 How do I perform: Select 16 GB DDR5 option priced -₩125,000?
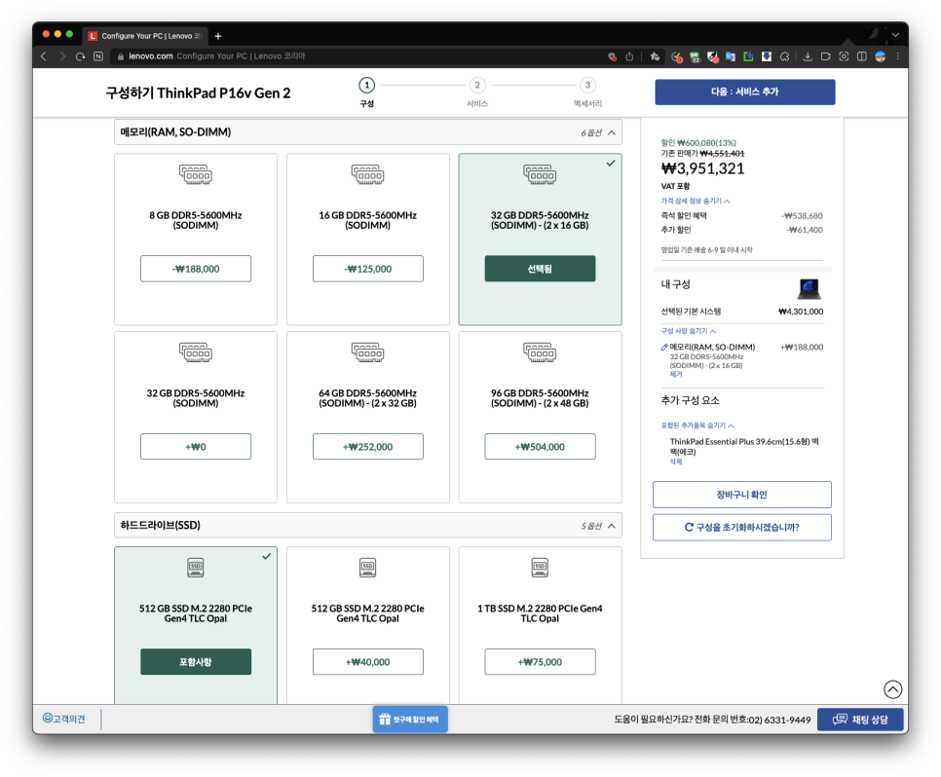click(368, 269)
